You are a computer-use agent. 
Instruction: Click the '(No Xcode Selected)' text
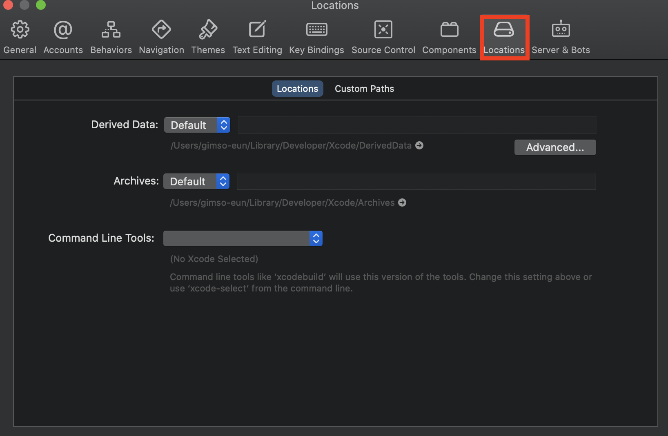tap(214, 259)
